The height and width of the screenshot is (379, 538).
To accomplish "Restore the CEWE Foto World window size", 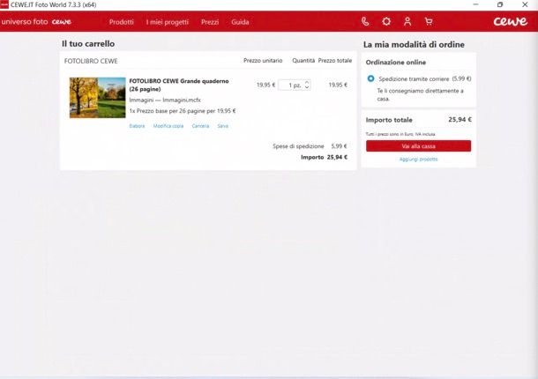I will pyautogui.click(x=500, y=4).
